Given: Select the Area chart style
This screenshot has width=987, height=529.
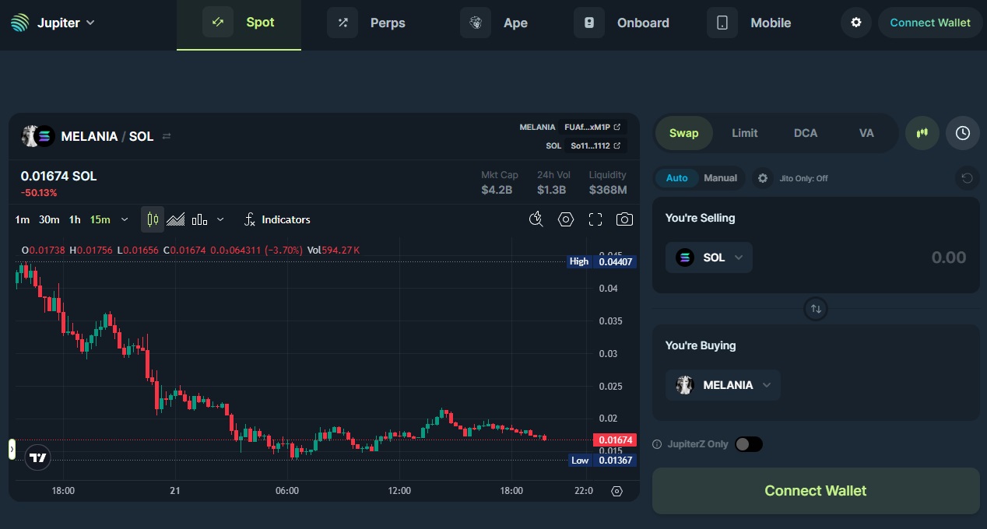Looking at the screenshot, I should (176, 219).
